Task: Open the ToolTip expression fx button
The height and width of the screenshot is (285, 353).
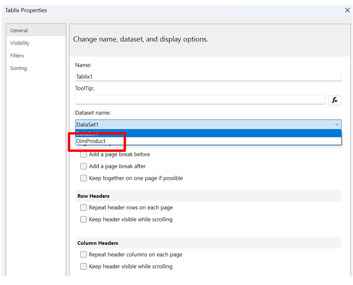Action: pos(335,100)
